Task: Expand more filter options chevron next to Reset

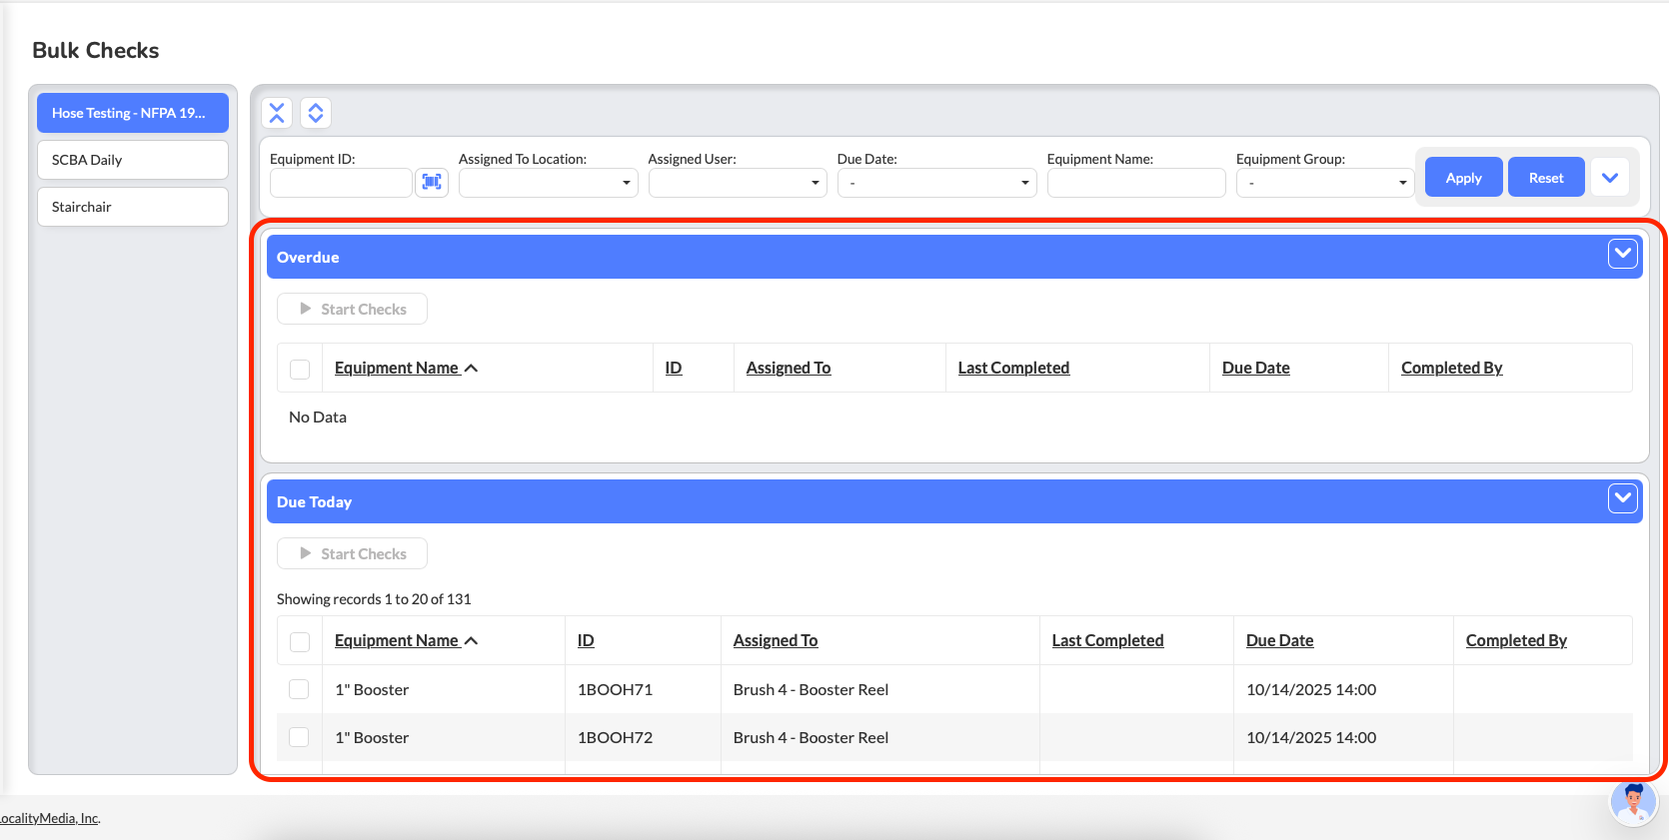Action: tap(1609, 178)
